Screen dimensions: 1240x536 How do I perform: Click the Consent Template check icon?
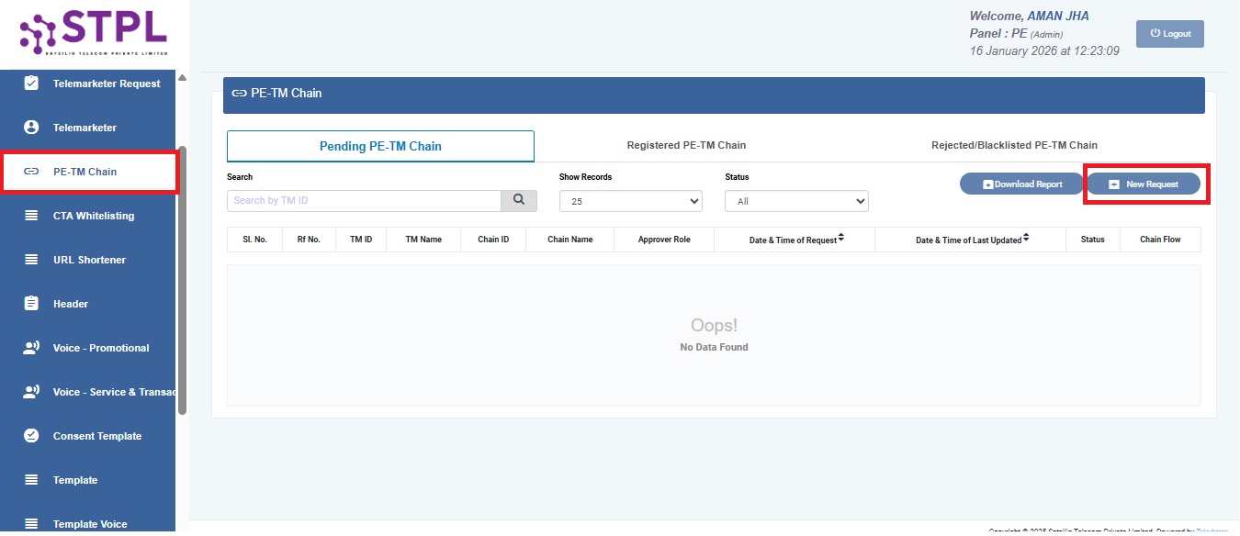click(x=31, y=435)
